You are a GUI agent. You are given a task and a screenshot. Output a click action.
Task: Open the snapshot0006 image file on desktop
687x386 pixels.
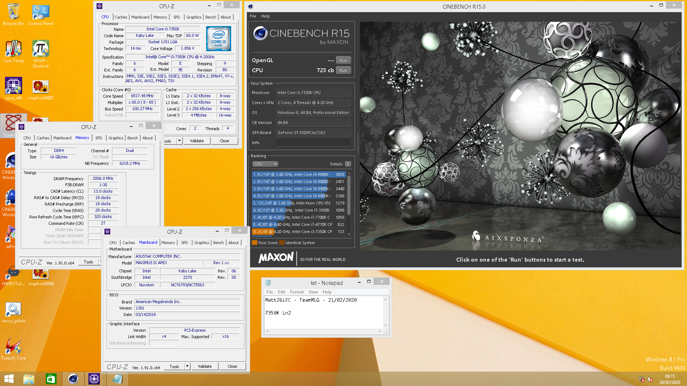tap(40, 278)
